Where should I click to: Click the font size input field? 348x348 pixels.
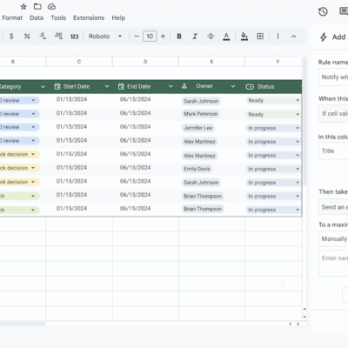[150, 37]
